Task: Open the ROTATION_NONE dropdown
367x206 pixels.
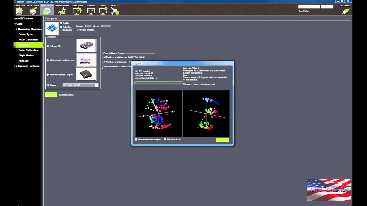Action: pos(81,85)
